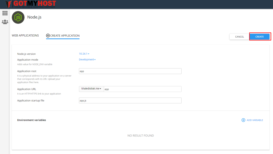Expand the Node.js version 10.24.1 dropdown
Image resolution: width=273 pixels, height=154 pixels.
84,54
